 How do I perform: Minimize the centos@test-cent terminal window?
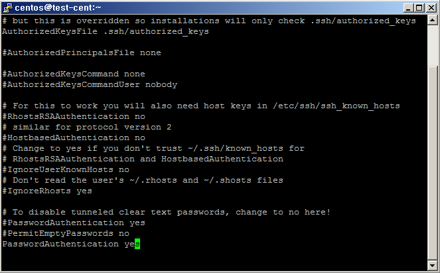tap(409, 7)
